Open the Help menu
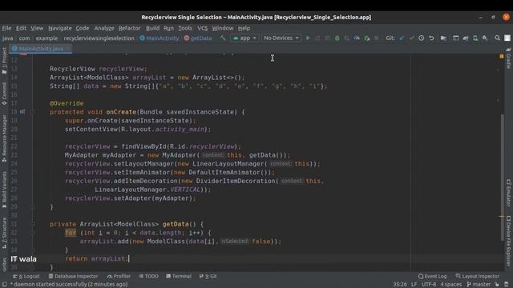The image size is (513, 288). coord(244,28)
